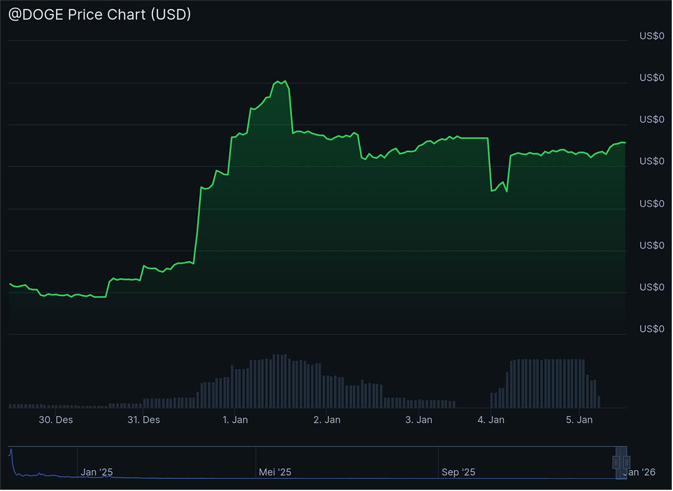Image resolution: width=673 pixels, height=491 pixels.
Task: Select the "1. Jan" date label
Action: click(x=235, y=419)
